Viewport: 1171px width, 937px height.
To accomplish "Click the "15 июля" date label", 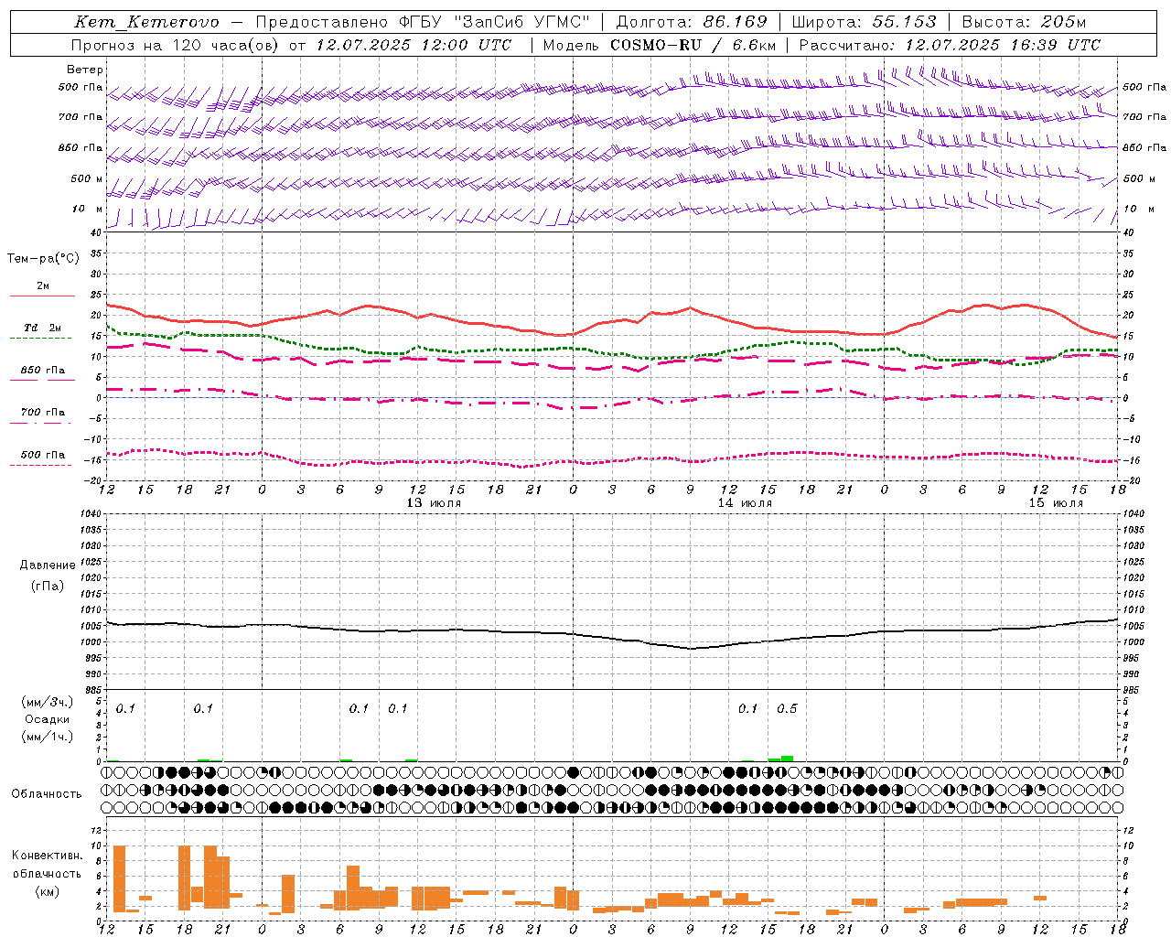I will pos(1056,503).
